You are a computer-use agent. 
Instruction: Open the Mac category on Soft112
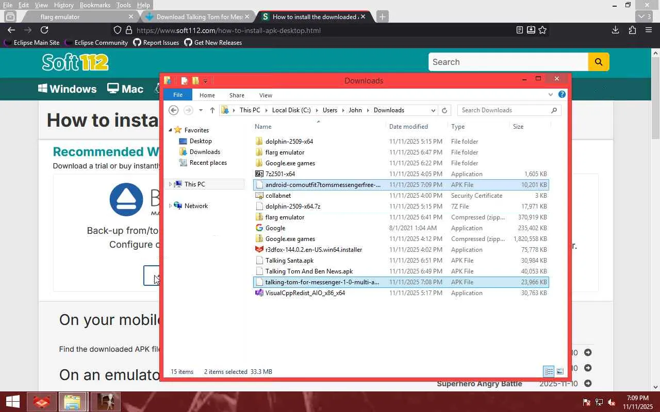click(x=125, y=89)
